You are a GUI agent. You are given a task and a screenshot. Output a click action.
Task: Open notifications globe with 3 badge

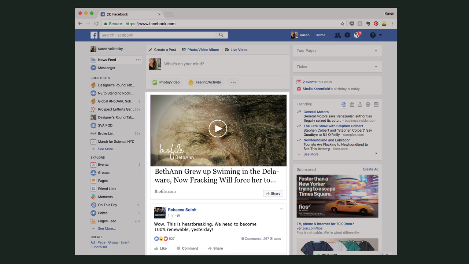(357, 35)
